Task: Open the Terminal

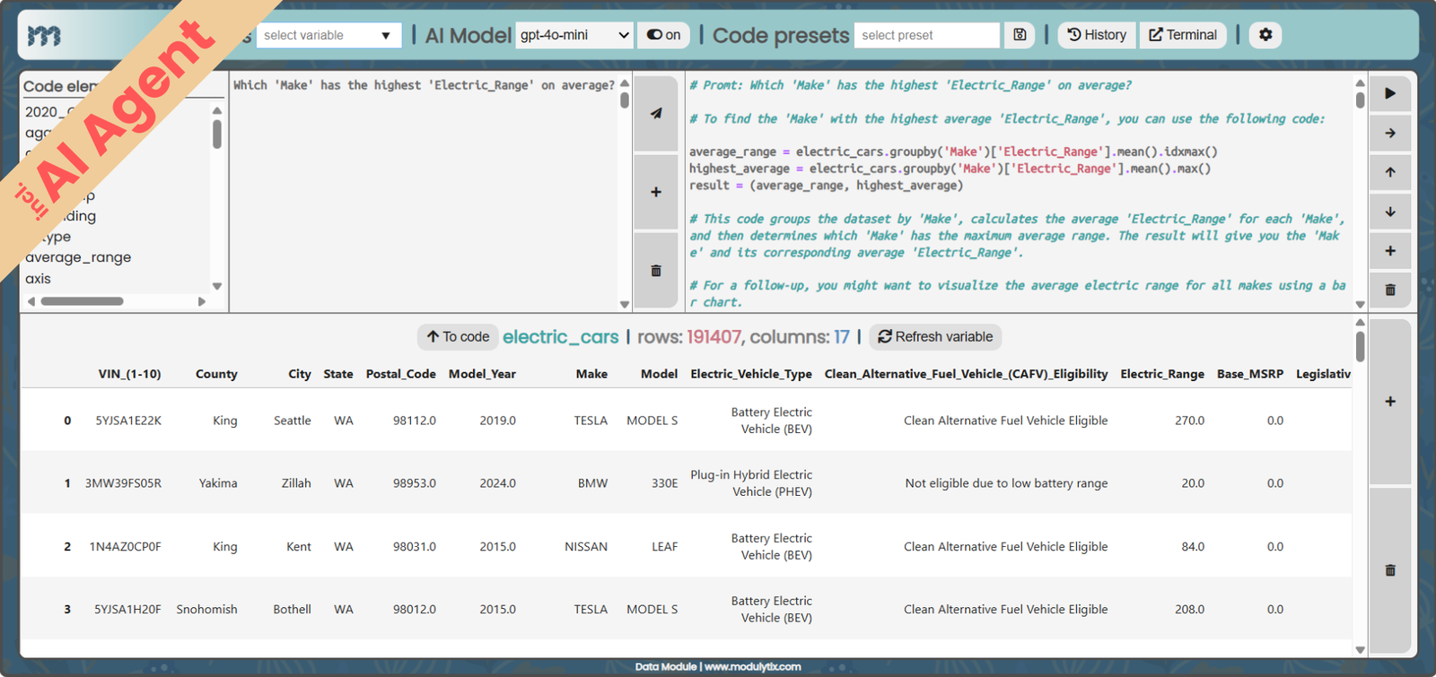Action: click(x=1182, y=35)
